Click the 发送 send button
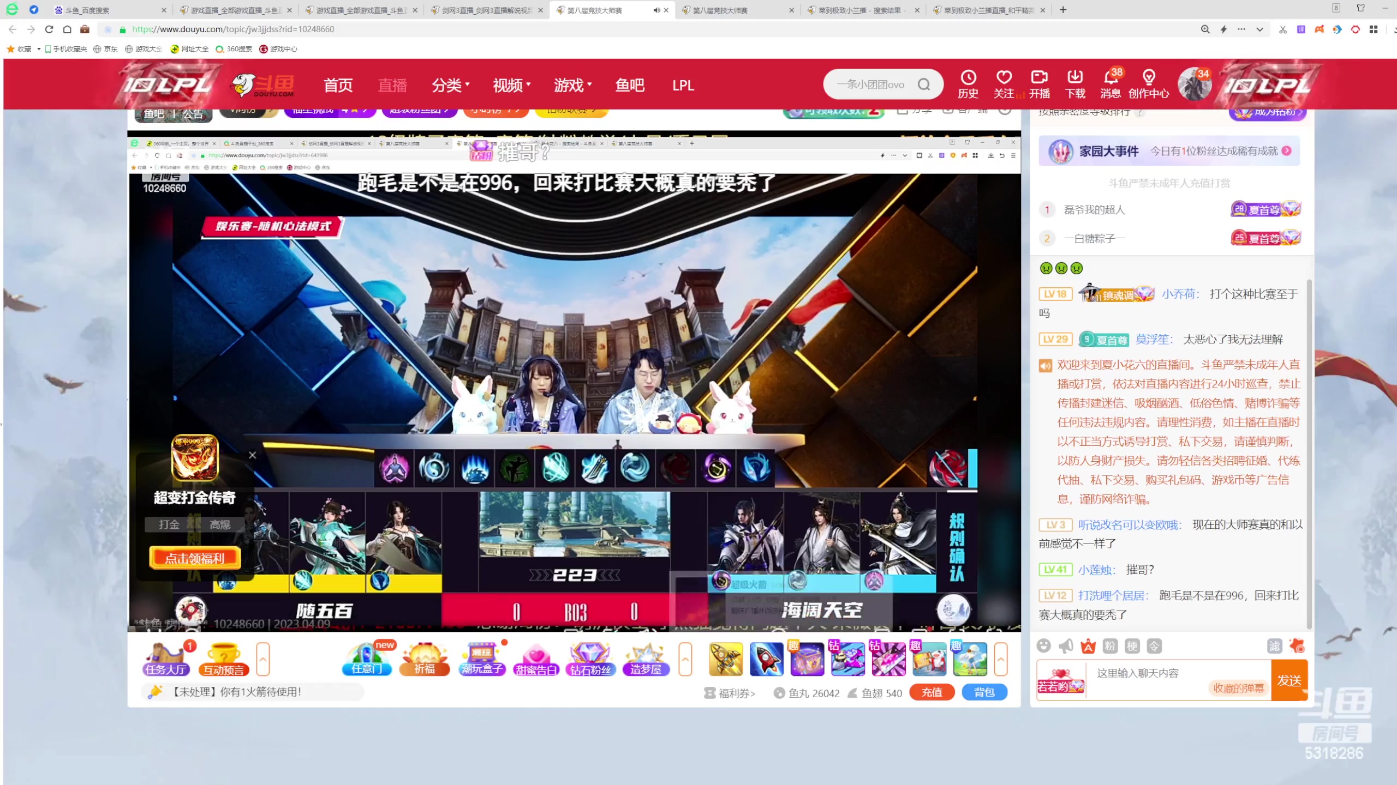 [1289, 680]
